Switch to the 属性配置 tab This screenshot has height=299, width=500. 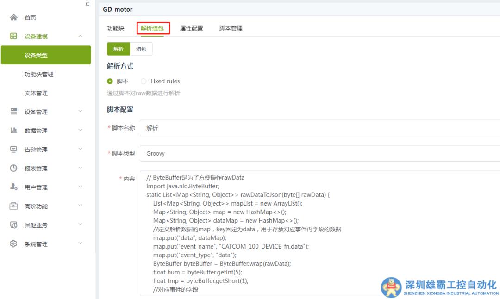click(x=191, y=28)
